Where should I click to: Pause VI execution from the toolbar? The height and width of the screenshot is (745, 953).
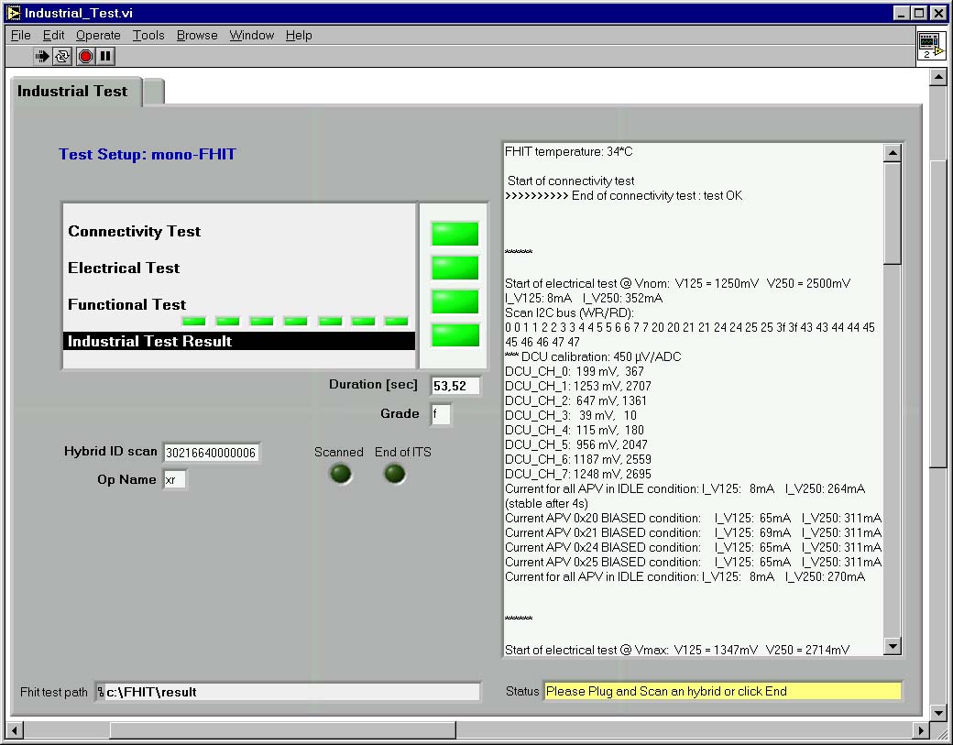pos(104,56)
